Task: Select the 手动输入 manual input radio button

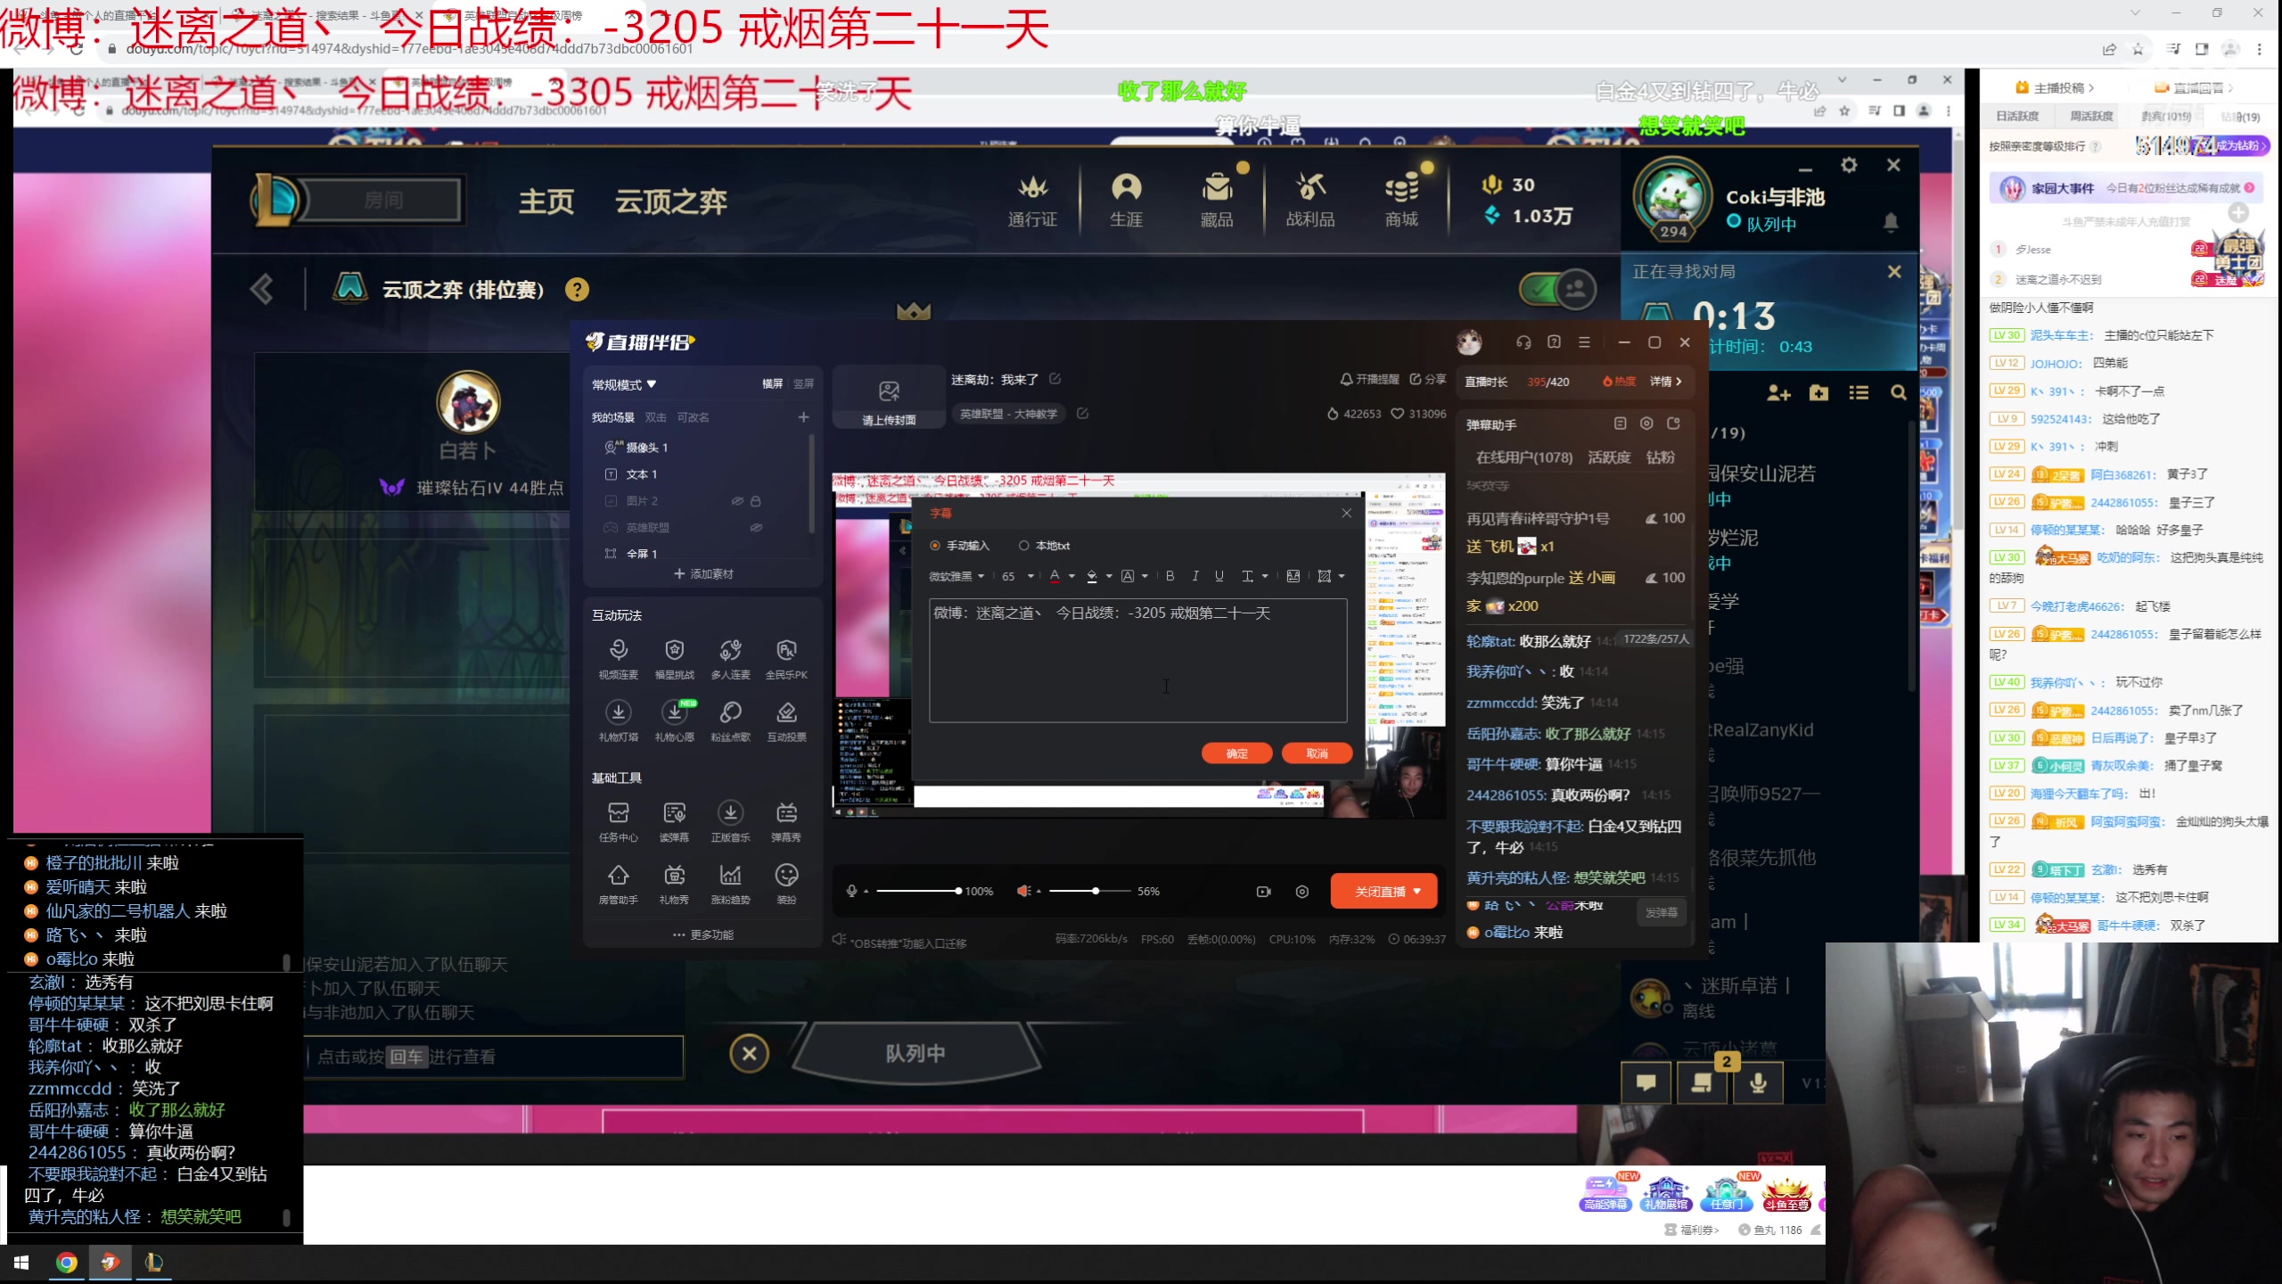Action: pyautogui.click(x=934, y=545)
